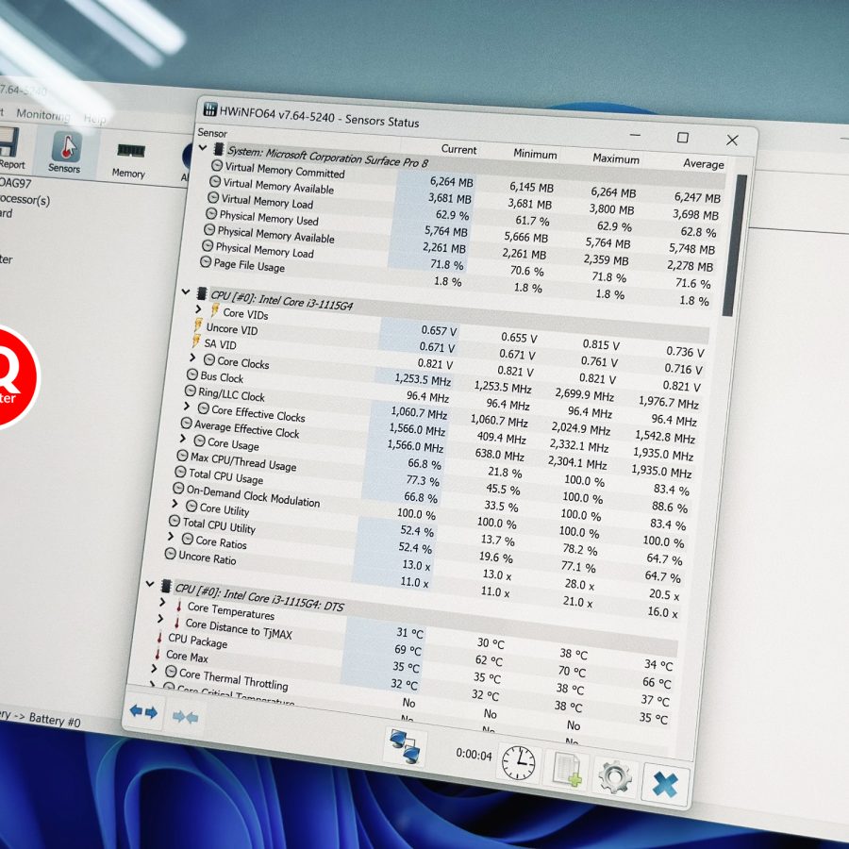Click the round icon beside Bus Clock

tap(192, 375)
